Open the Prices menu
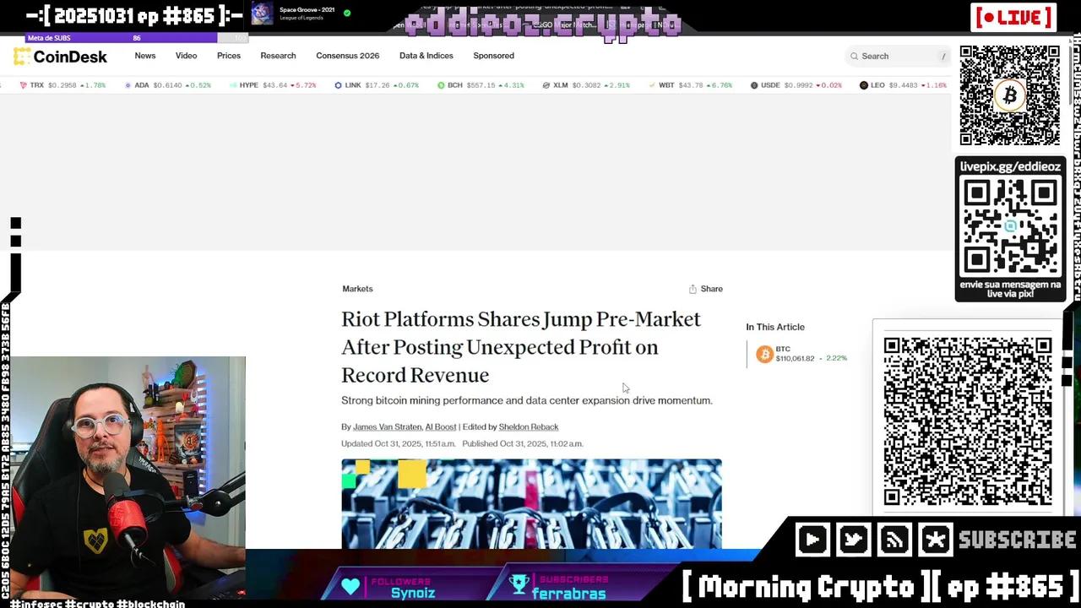 pyautogui.click(x=229, y=56)
